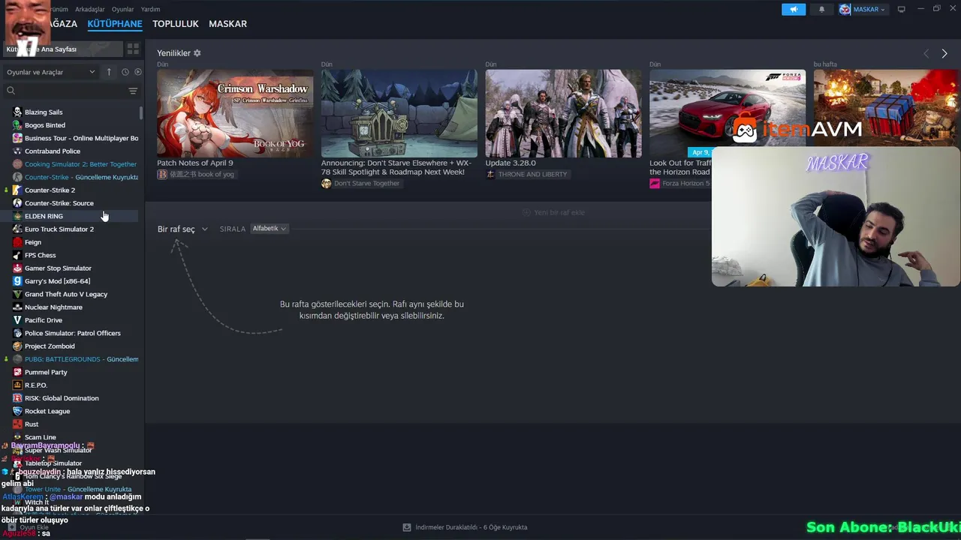Open the Big Picture mode monitor icon
The height and width of the screenshot is (540, 961).
point(902,9)
